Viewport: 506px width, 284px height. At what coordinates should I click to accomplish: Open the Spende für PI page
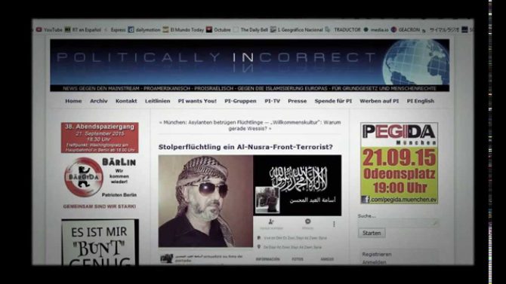(333, 101)
